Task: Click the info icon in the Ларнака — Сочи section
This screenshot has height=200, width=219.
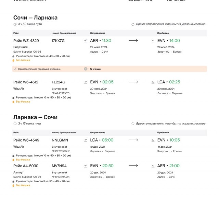Action: (x=133, y=124)
